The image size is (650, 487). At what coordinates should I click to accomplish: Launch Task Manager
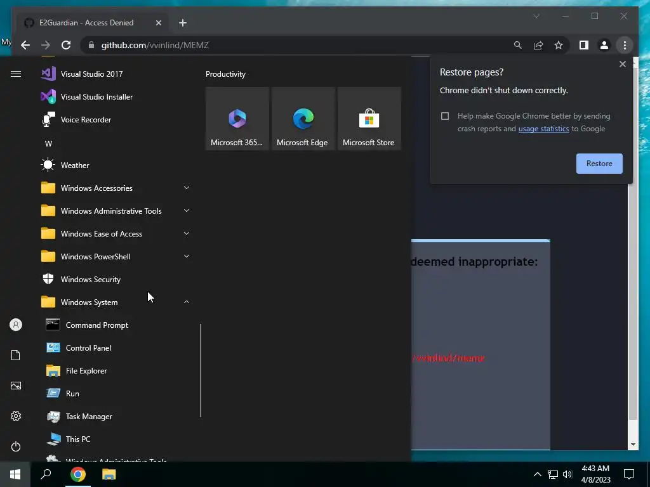click(116, 416)
